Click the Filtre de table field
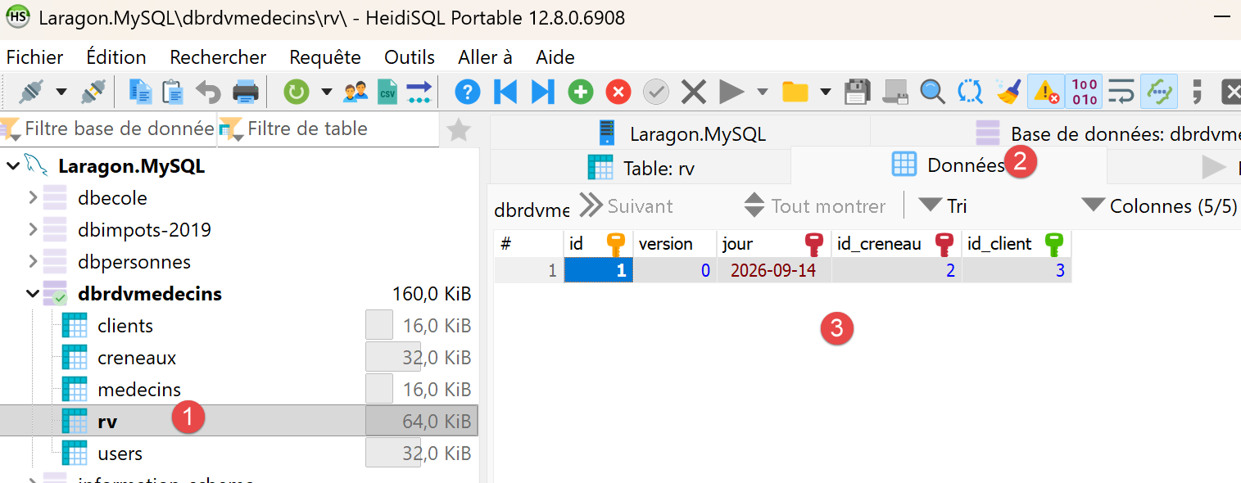 click(x=328, y=129)
